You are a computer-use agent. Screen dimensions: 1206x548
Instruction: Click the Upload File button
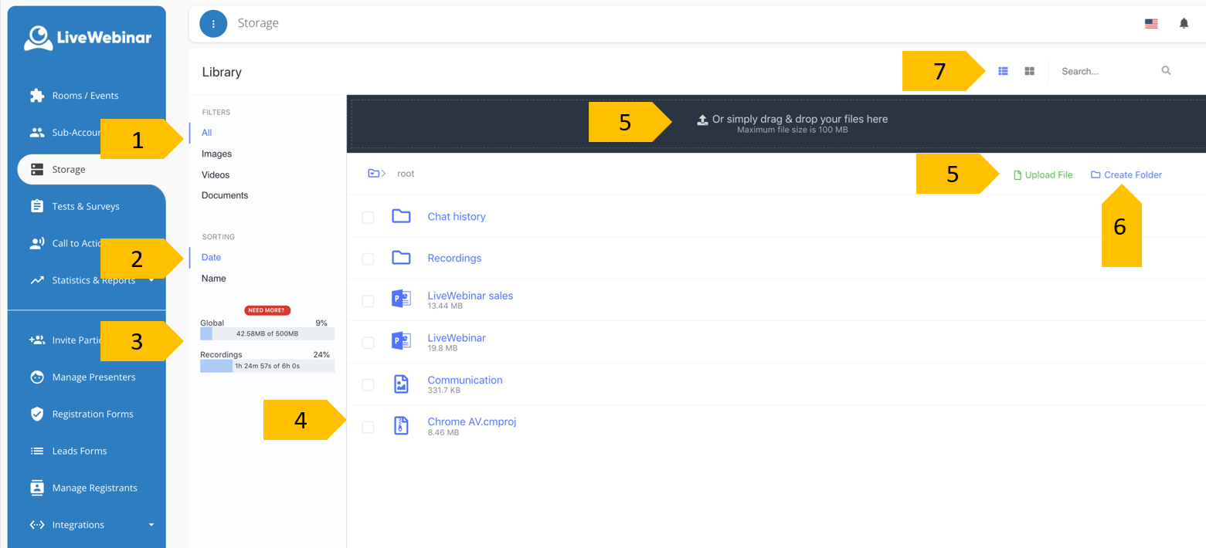pos(1043,175)
